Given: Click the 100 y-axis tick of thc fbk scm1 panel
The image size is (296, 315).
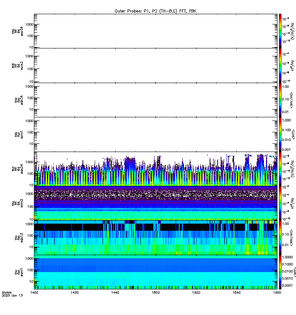Looking at the screenshot, I should point(30,270).
